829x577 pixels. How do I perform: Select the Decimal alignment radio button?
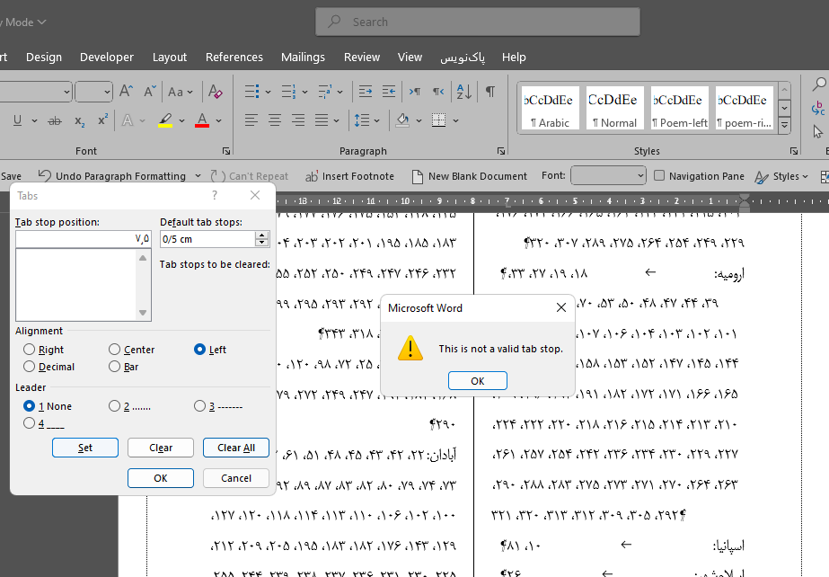[x=31, y=367]
